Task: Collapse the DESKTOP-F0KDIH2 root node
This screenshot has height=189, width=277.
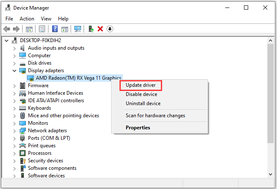Action: (7, 41)
